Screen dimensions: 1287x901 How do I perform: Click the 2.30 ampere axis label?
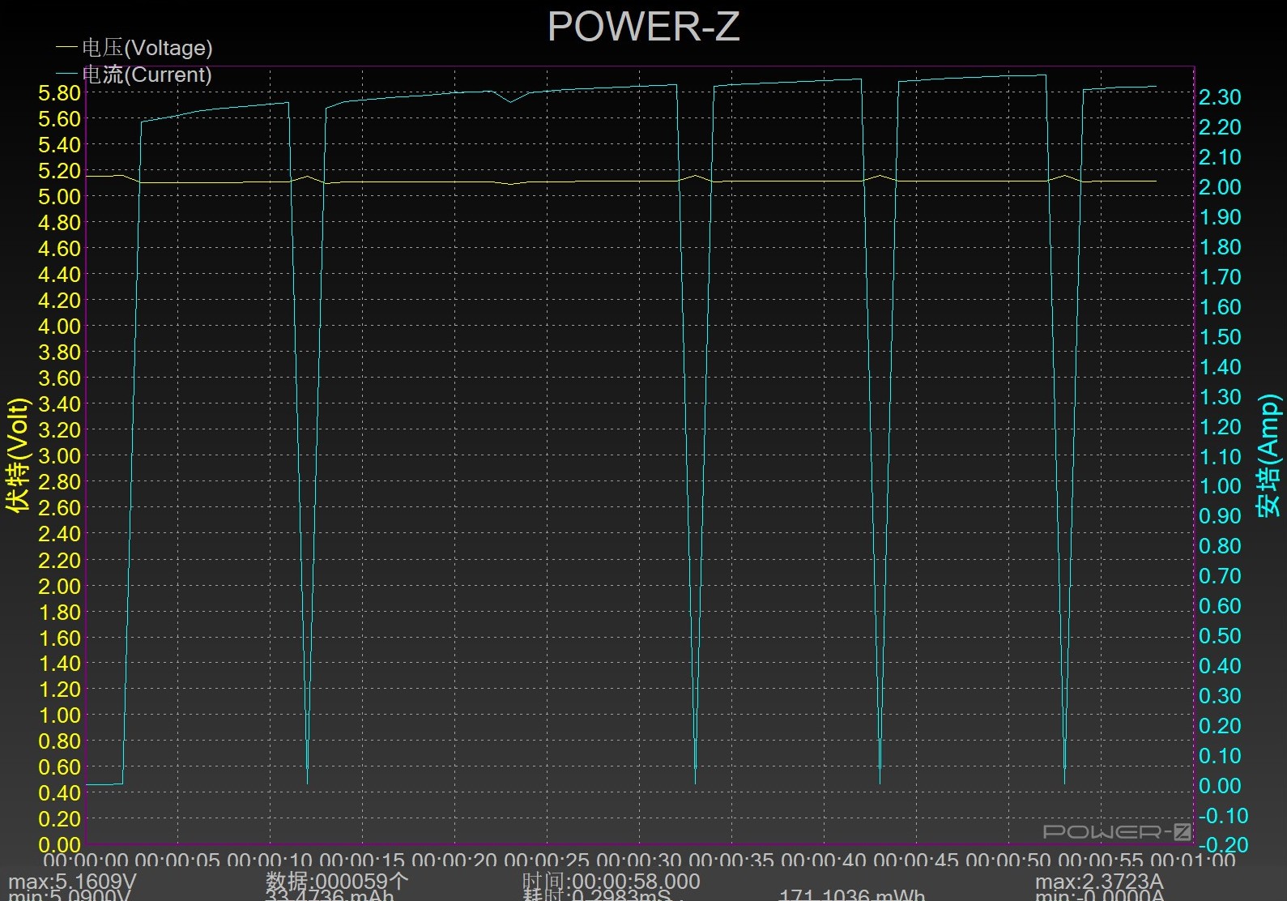point(1220,97)
